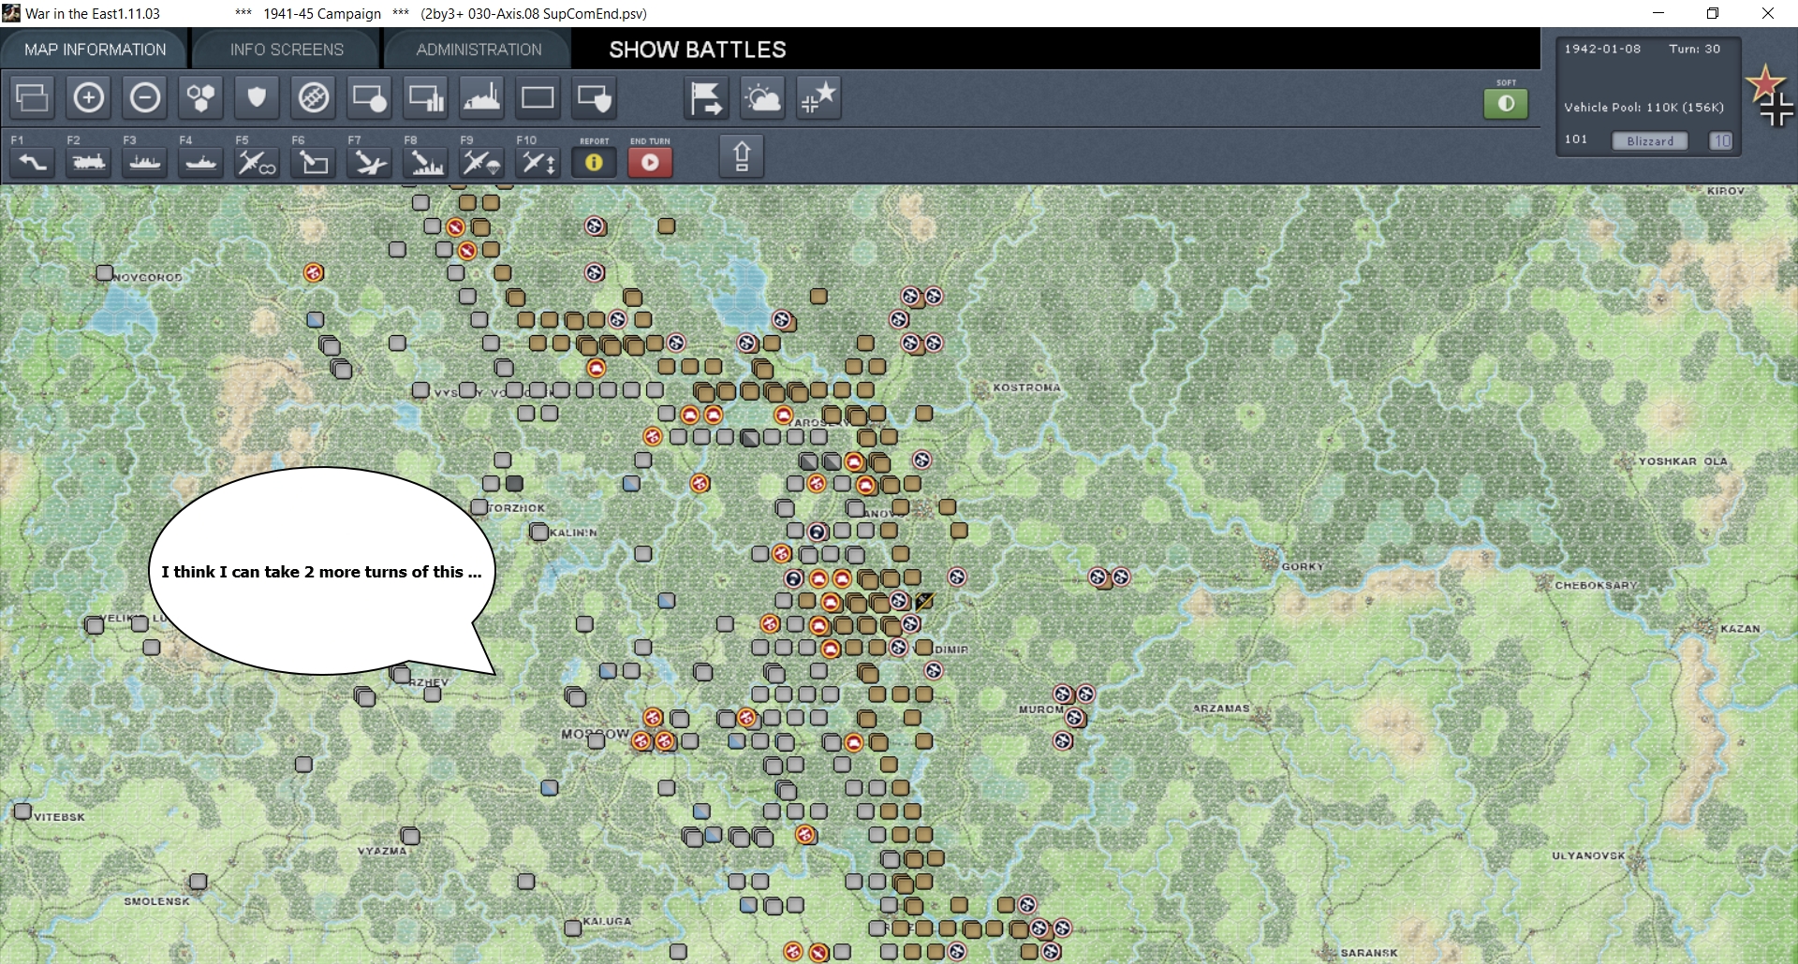The image size is (1798, 964).
Task: Click the Turn: 30 text
Action: pyautogui.click(x=1695, y=49)
